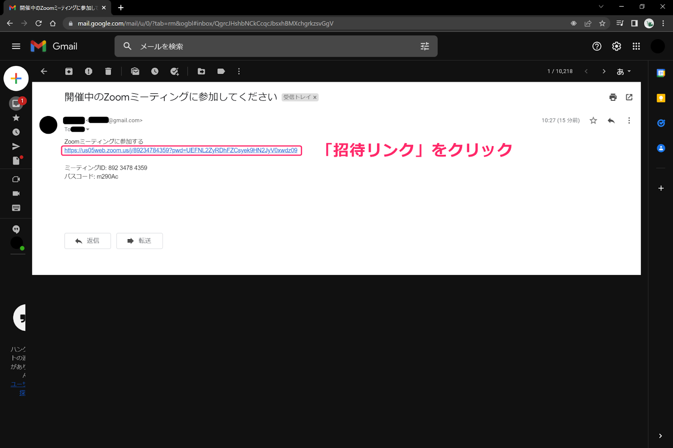Open drafts in sidebar

tap(16, 161)
